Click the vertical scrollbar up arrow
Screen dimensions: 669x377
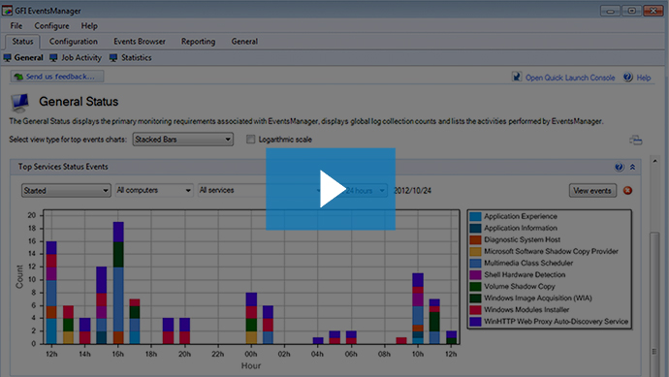click(654, 161)
